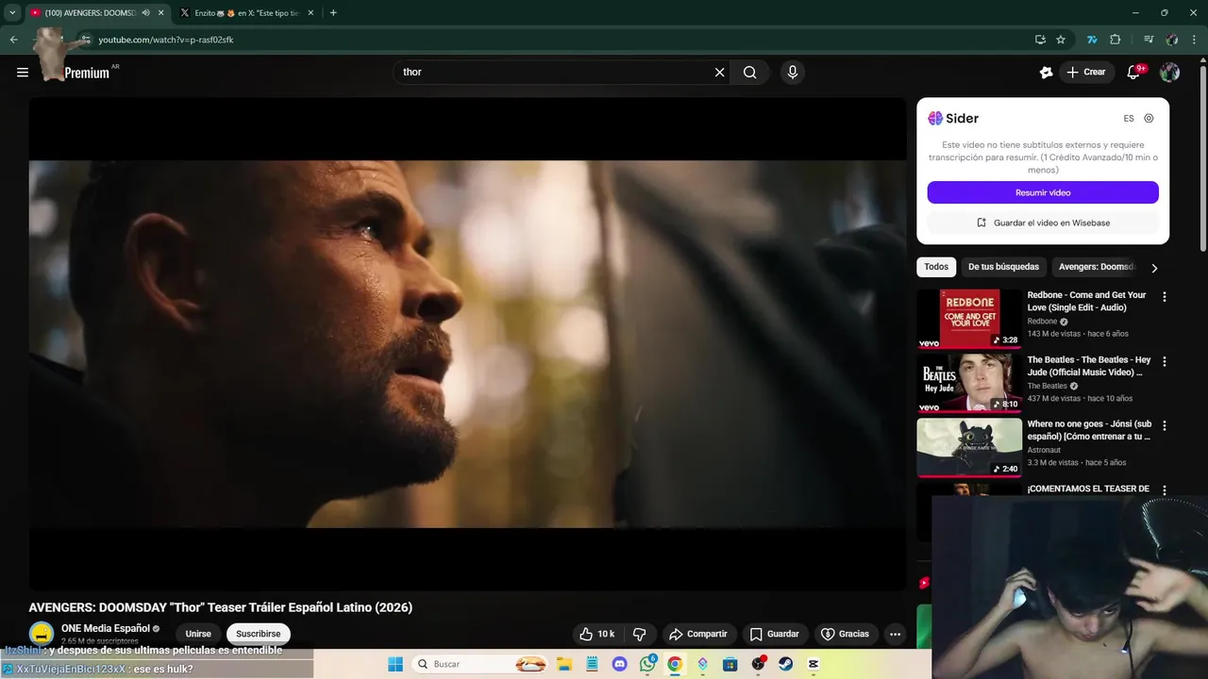Image resolution: width=1208 pixels, height=679 pixels.
Task: Switch to the X Enzito tab
Action: click(247, 13)
